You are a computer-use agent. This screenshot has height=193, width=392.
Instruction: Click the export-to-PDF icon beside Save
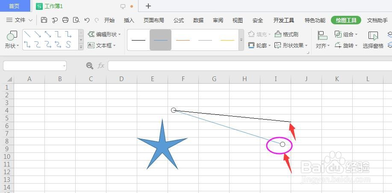pos(55,20)
